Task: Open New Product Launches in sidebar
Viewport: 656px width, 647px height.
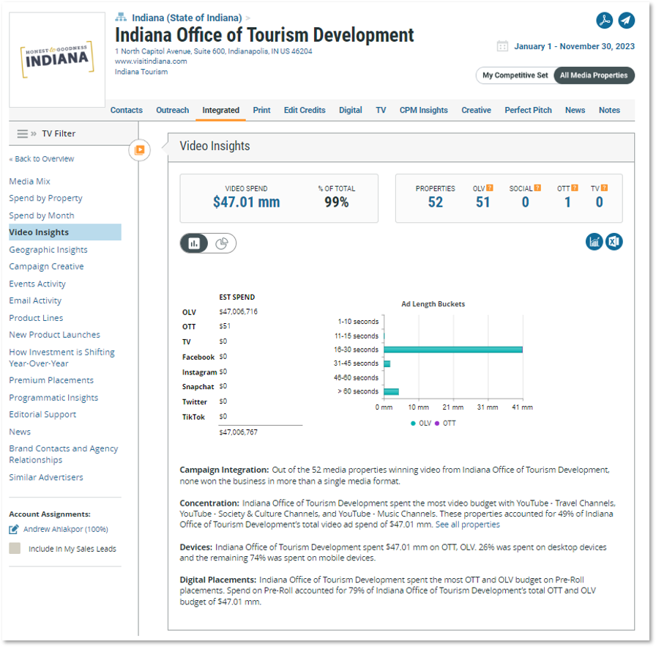Action: [54, 335]
